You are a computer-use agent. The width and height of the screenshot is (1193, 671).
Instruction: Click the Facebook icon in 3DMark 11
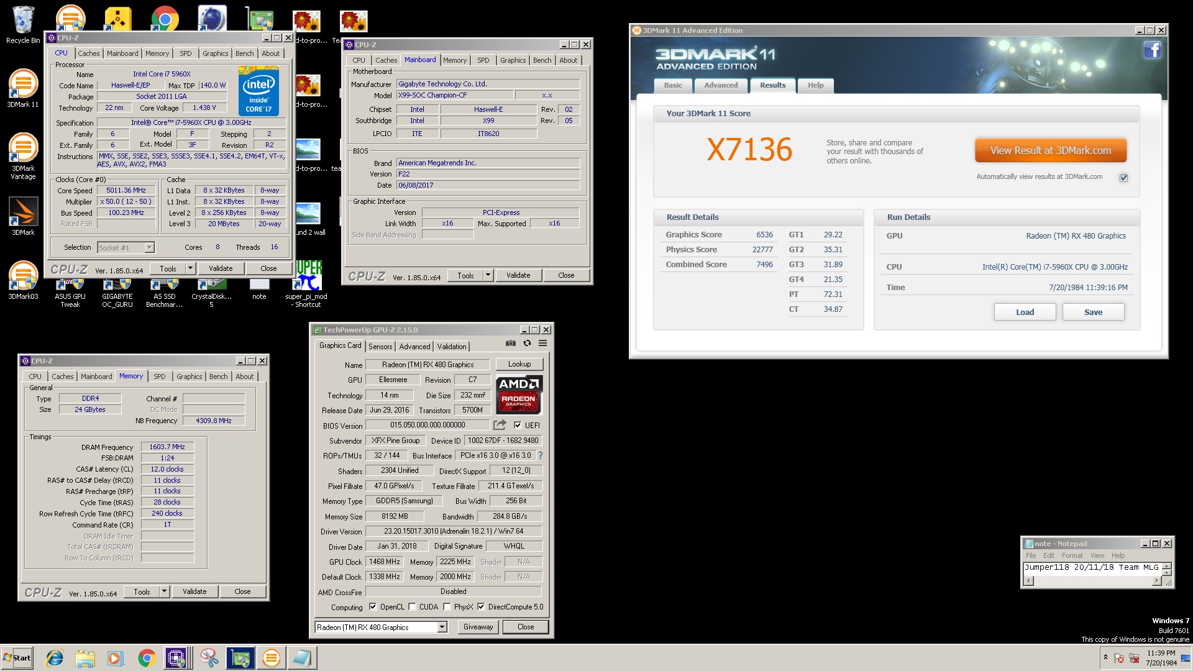(x=1152, y=50)
